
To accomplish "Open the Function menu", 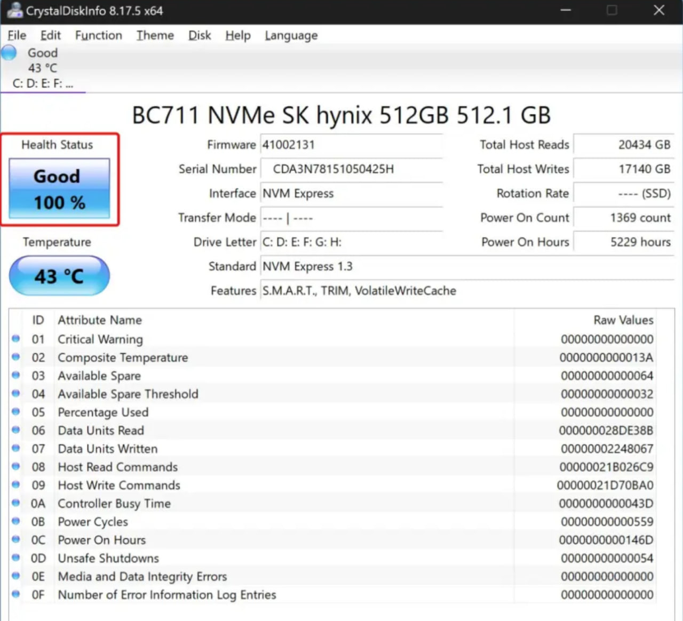I will 98,35.
